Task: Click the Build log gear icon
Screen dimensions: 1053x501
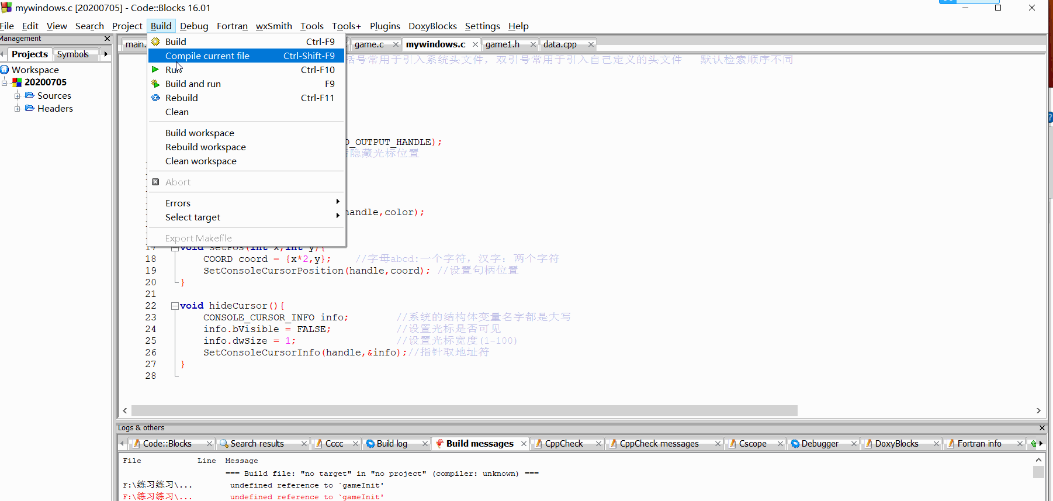Action: 370,444
